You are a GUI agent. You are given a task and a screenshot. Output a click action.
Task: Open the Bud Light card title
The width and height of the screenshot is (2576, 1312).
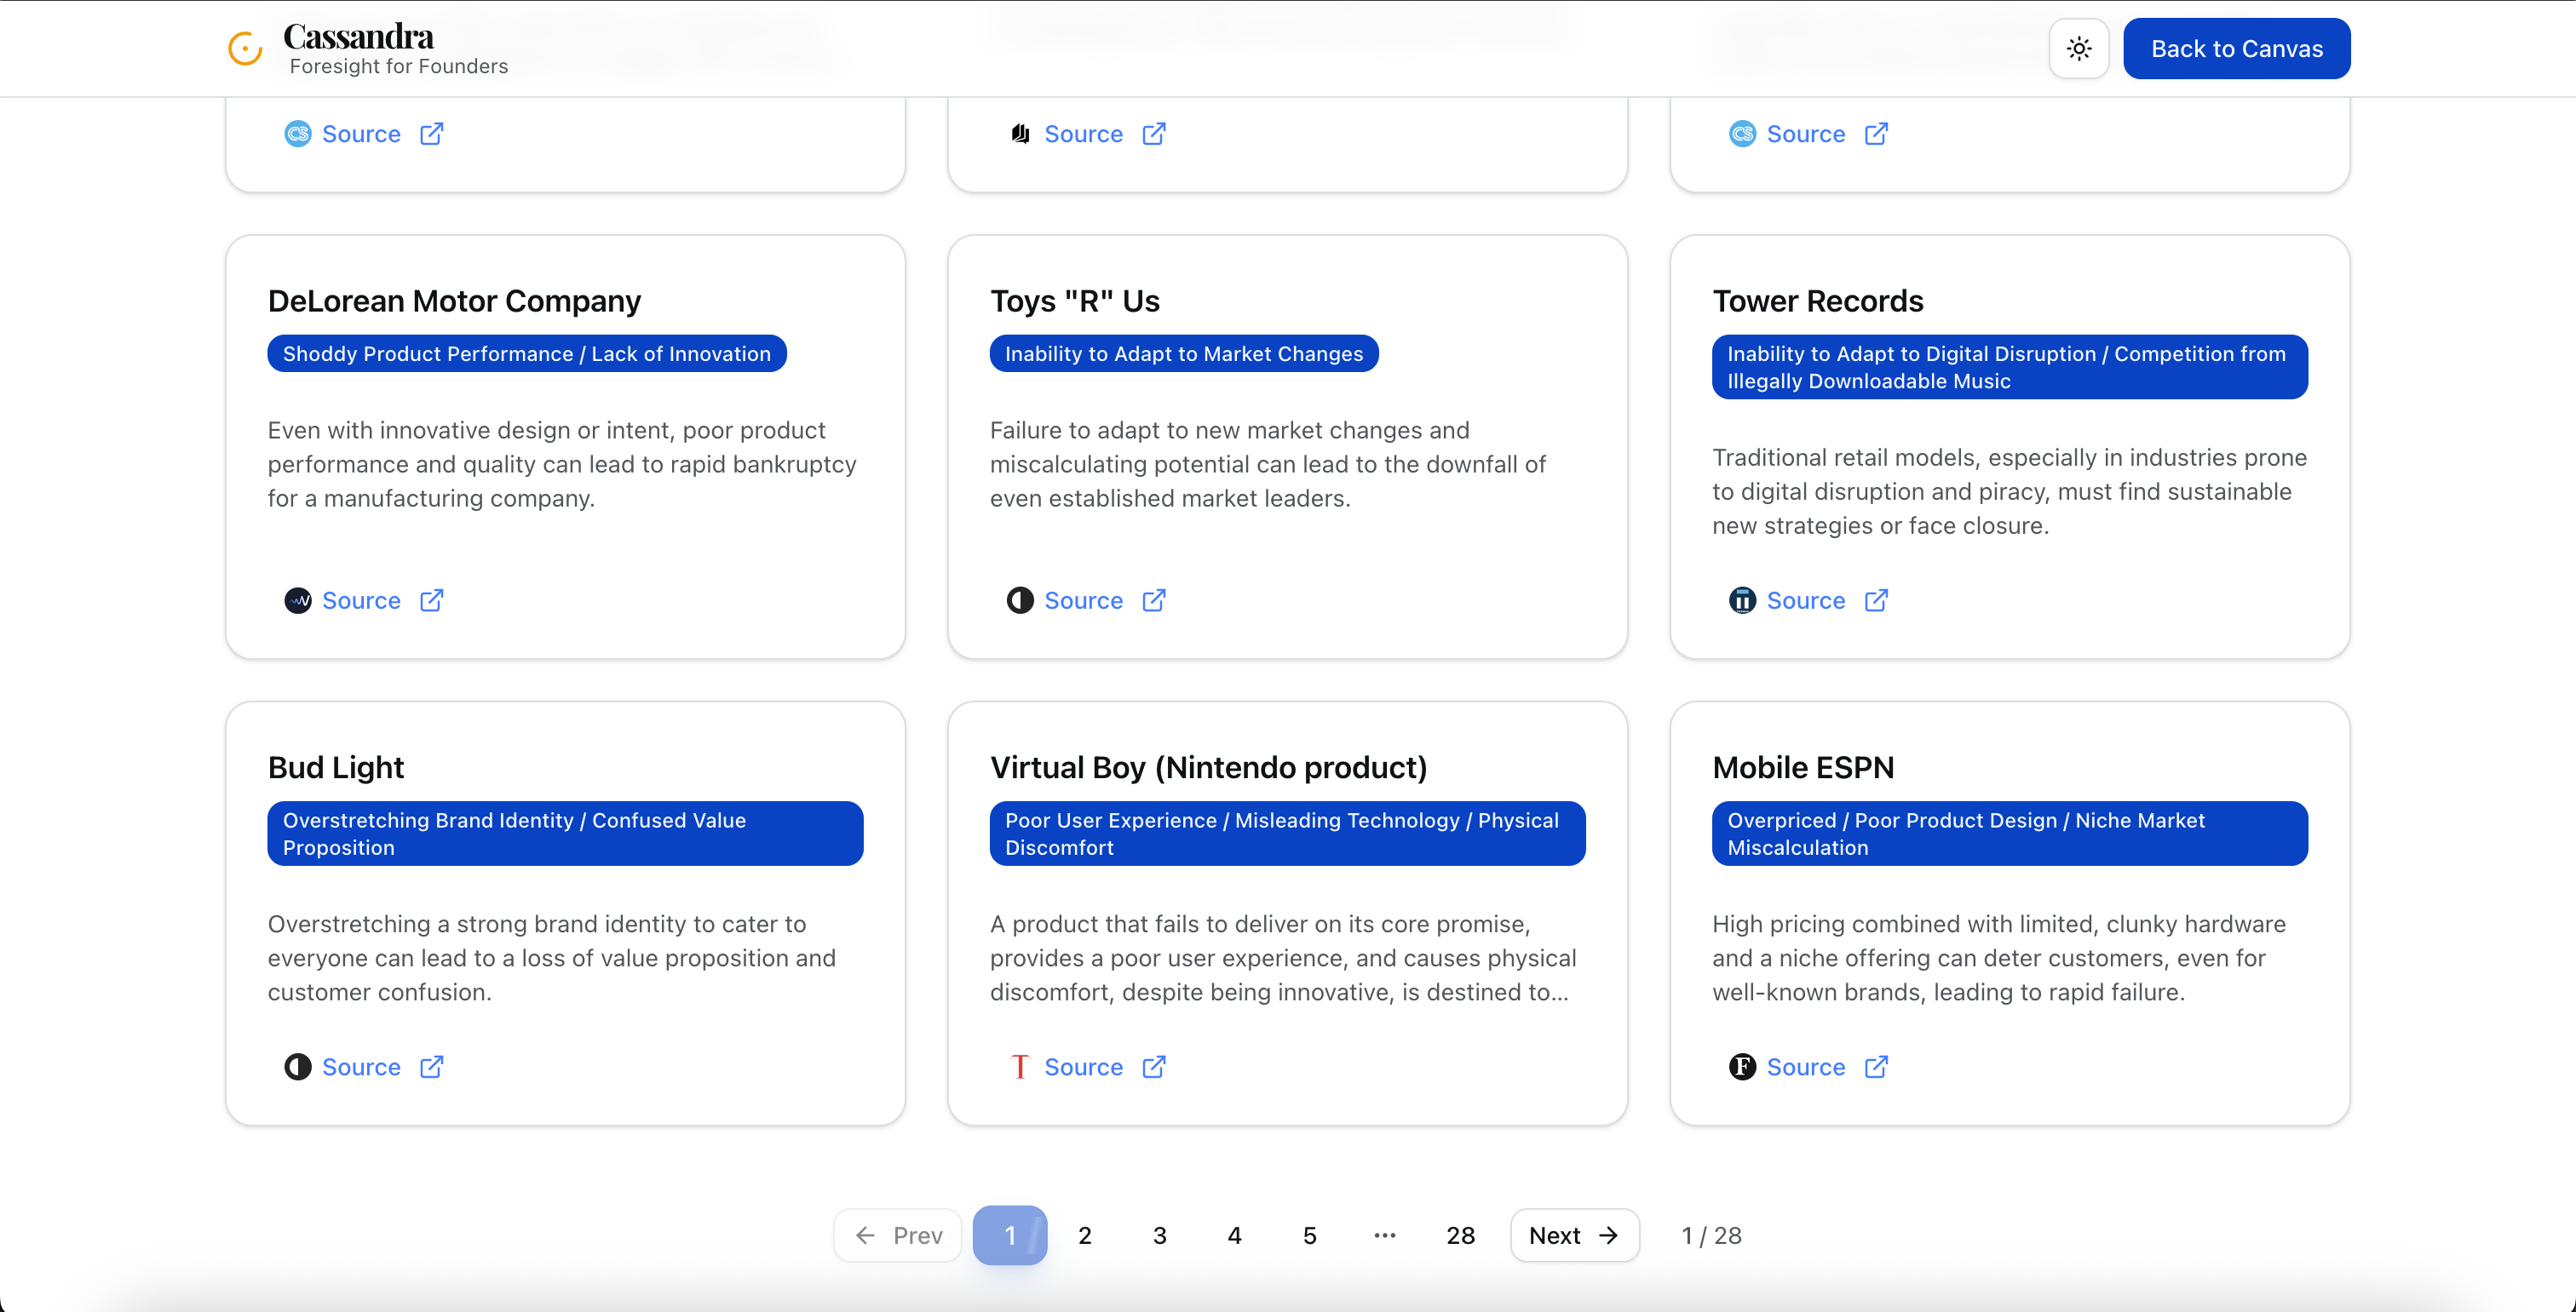pos(335,767)
